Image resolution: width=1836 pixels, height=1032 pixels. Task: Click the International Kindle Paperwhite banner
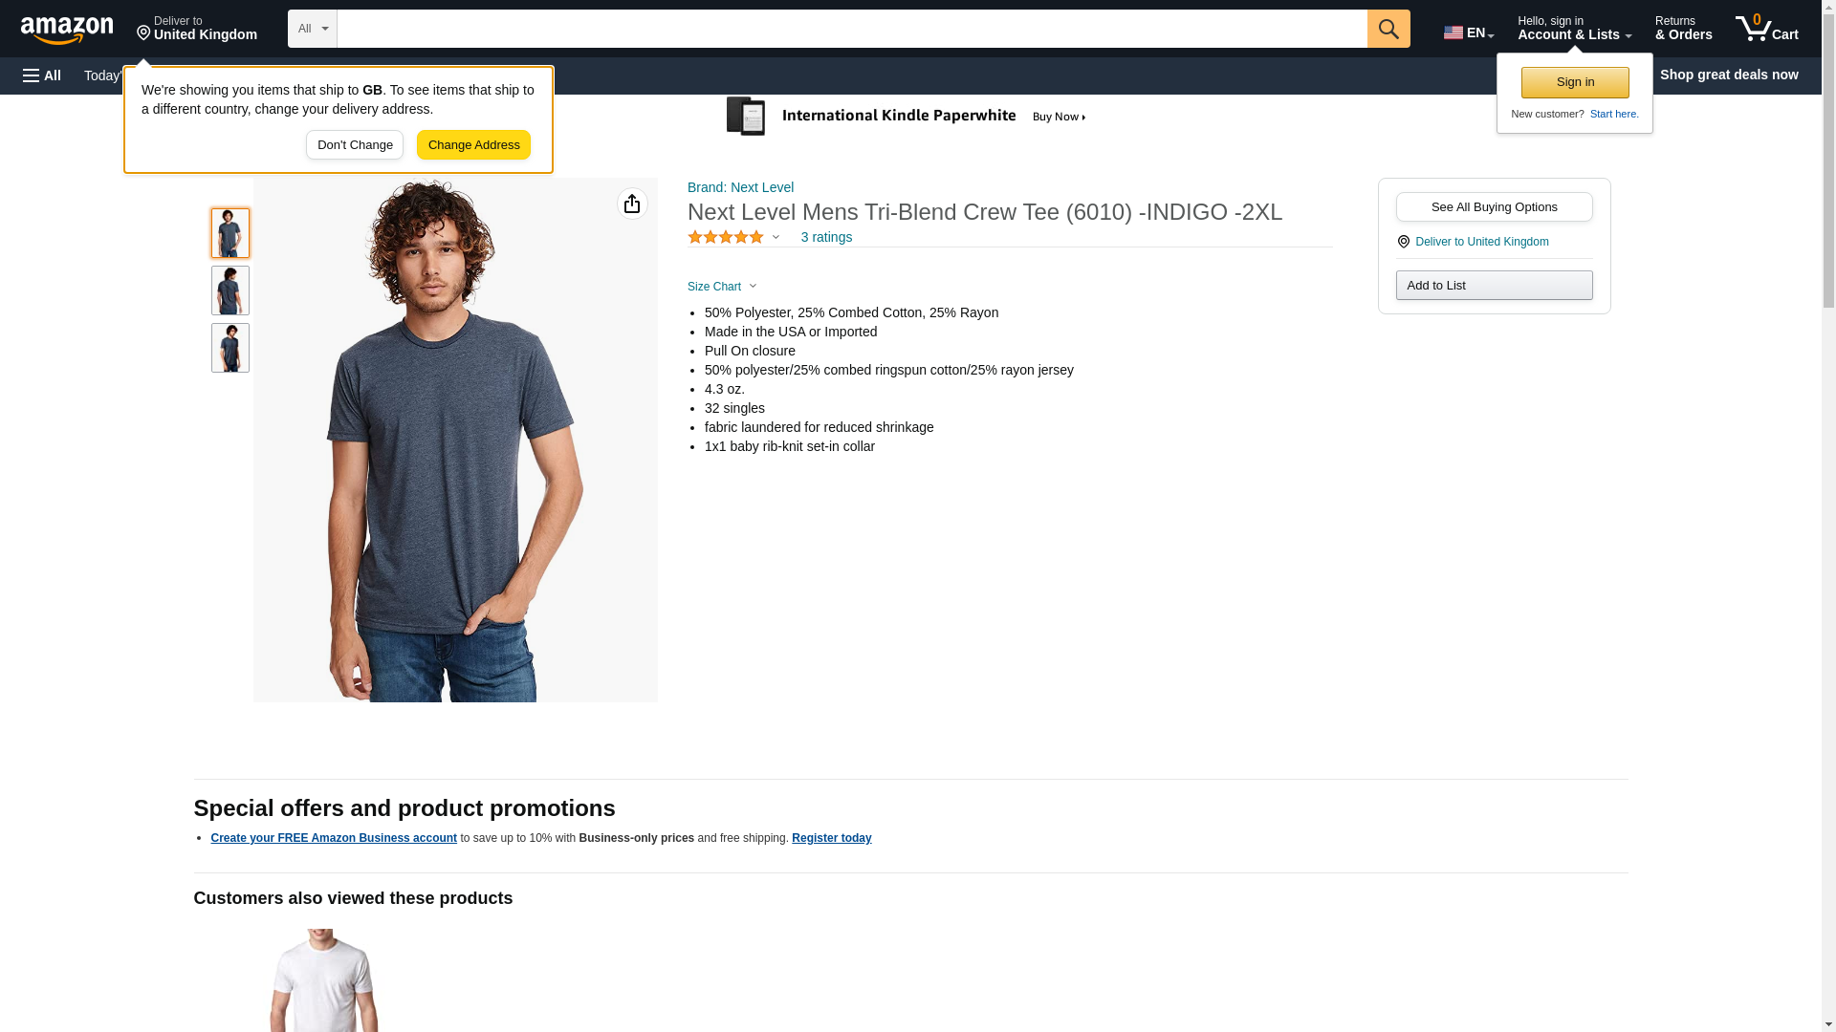[907, 117]
